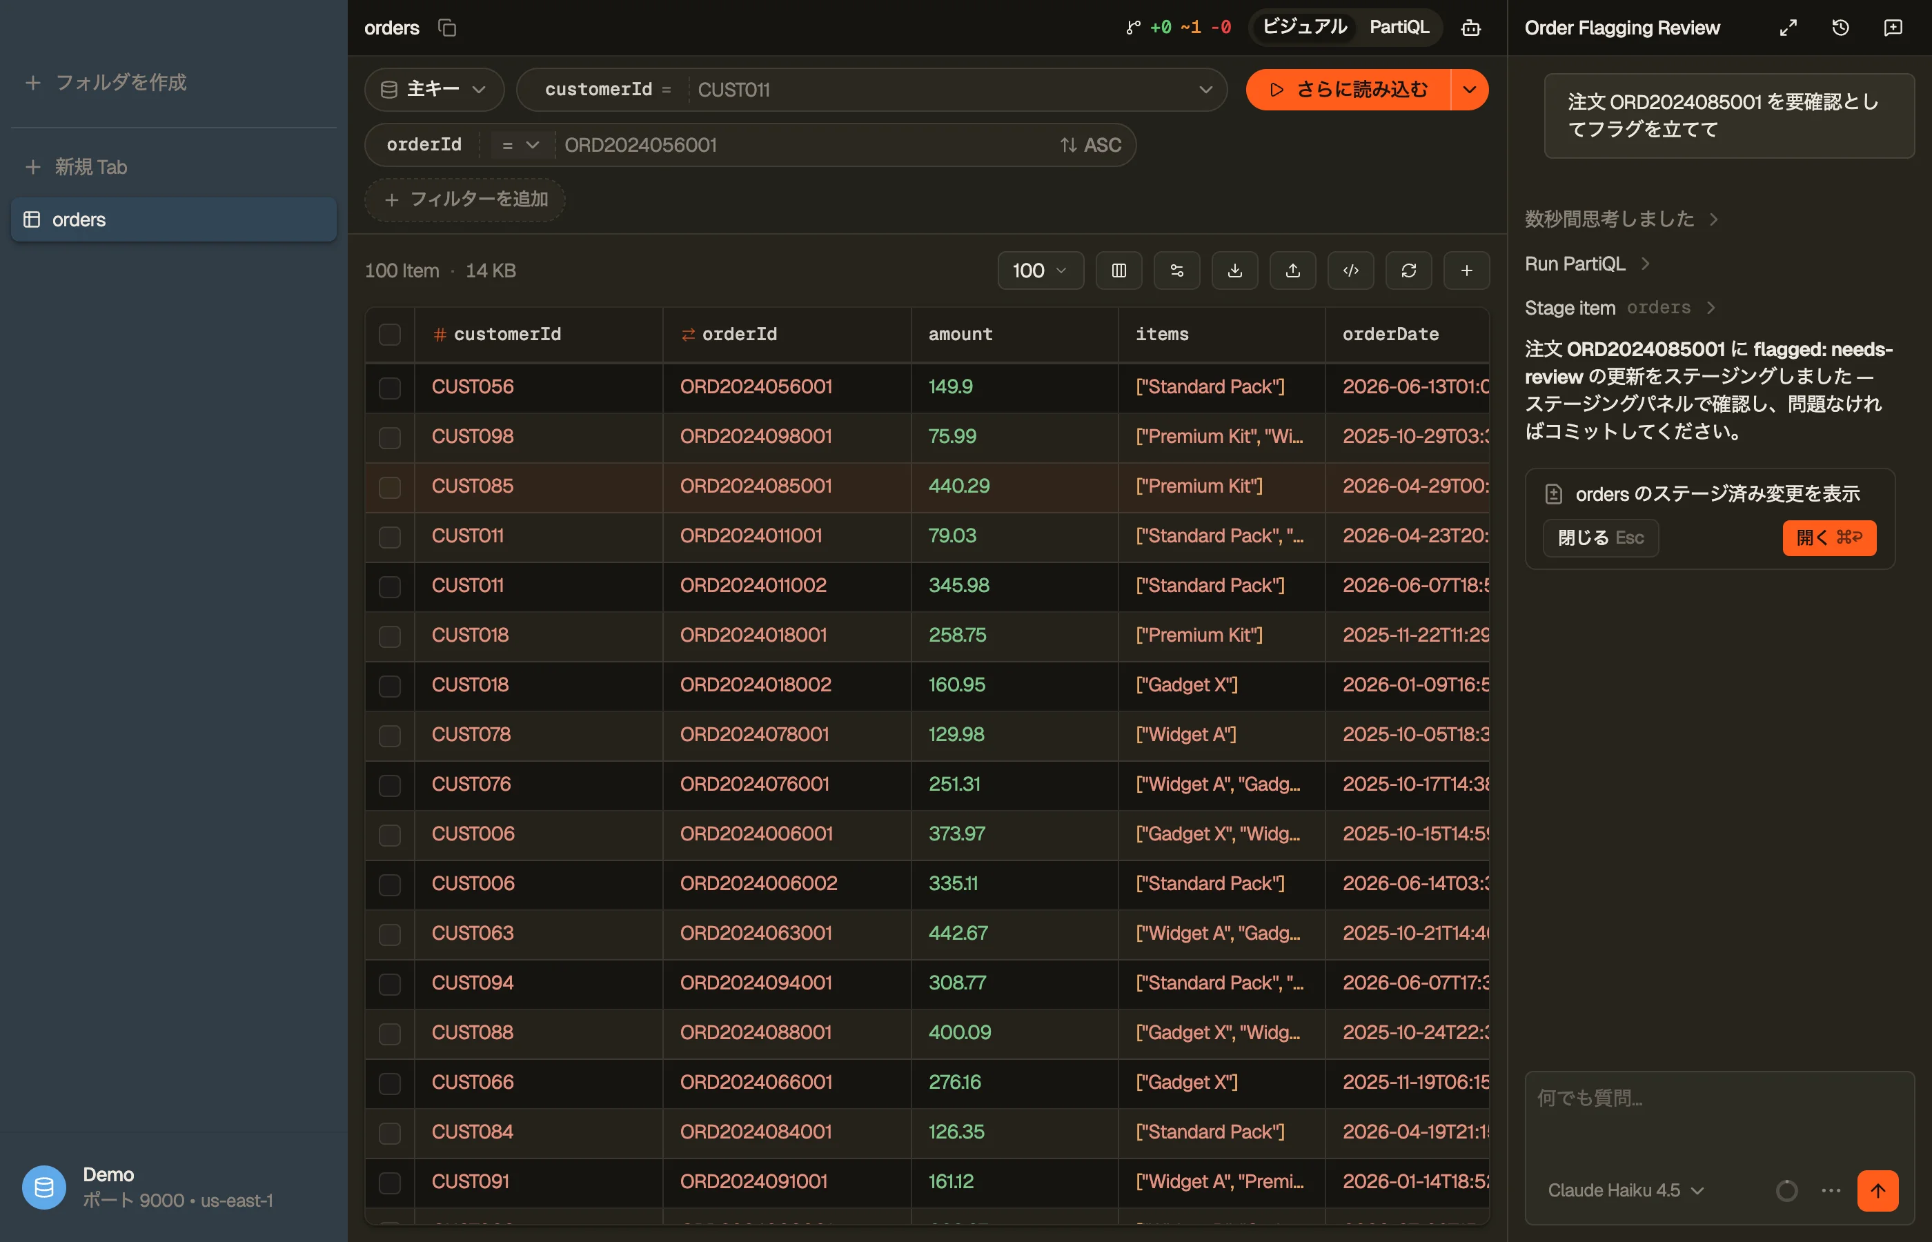1932x1242 pixels.
Task: Switch to the ビジュアル tab
Action: [x=1304, y=28]
